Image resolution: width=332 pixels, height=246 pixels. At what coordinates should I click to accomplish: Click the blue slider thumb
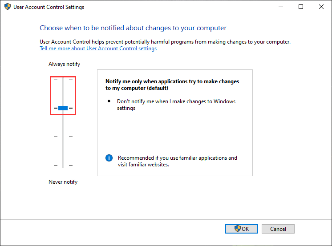point(63,108)
